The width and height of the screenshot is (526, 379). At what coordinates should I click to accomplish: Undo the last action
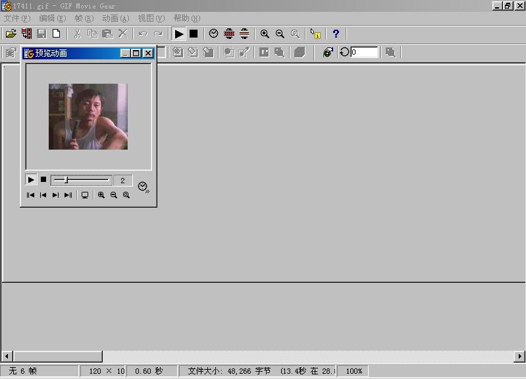[x=143, y=34]
